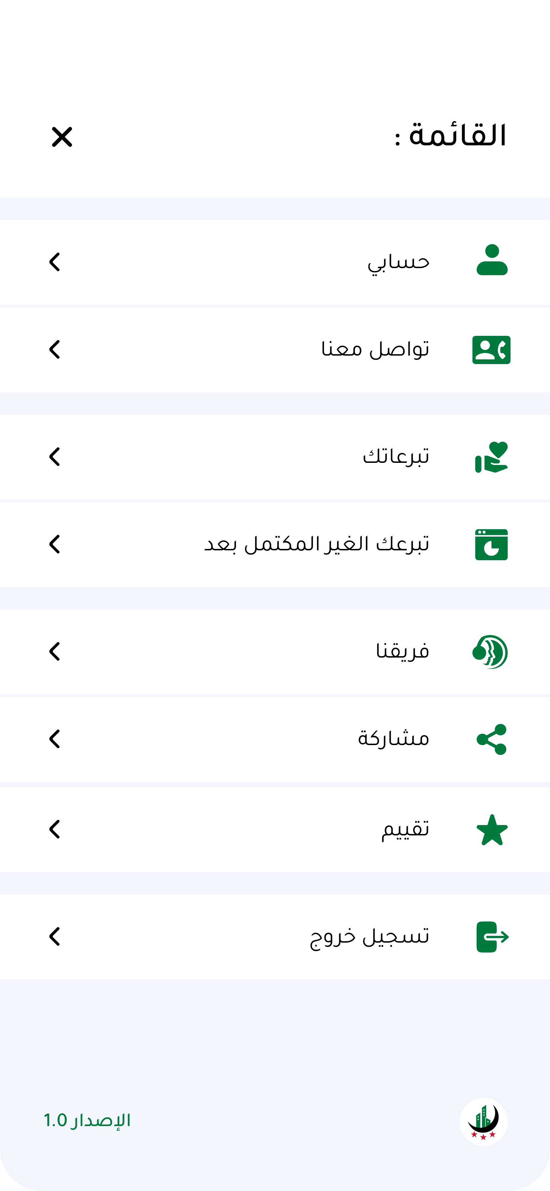Click the green profile icon beside حسابي
The image size is (550, 1191).
492,260
